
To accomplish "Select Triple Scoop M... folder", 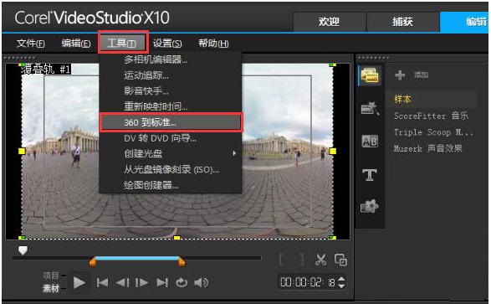I will pos(433,132).
